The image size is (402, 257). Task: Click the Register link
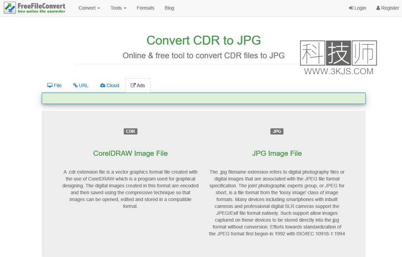pyautogui.click(x=388, y=8)
